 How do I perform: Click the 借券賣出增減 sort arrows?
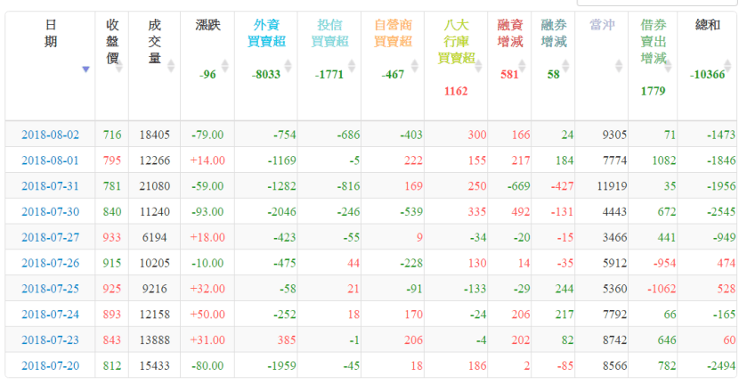(x=669, y=66)
